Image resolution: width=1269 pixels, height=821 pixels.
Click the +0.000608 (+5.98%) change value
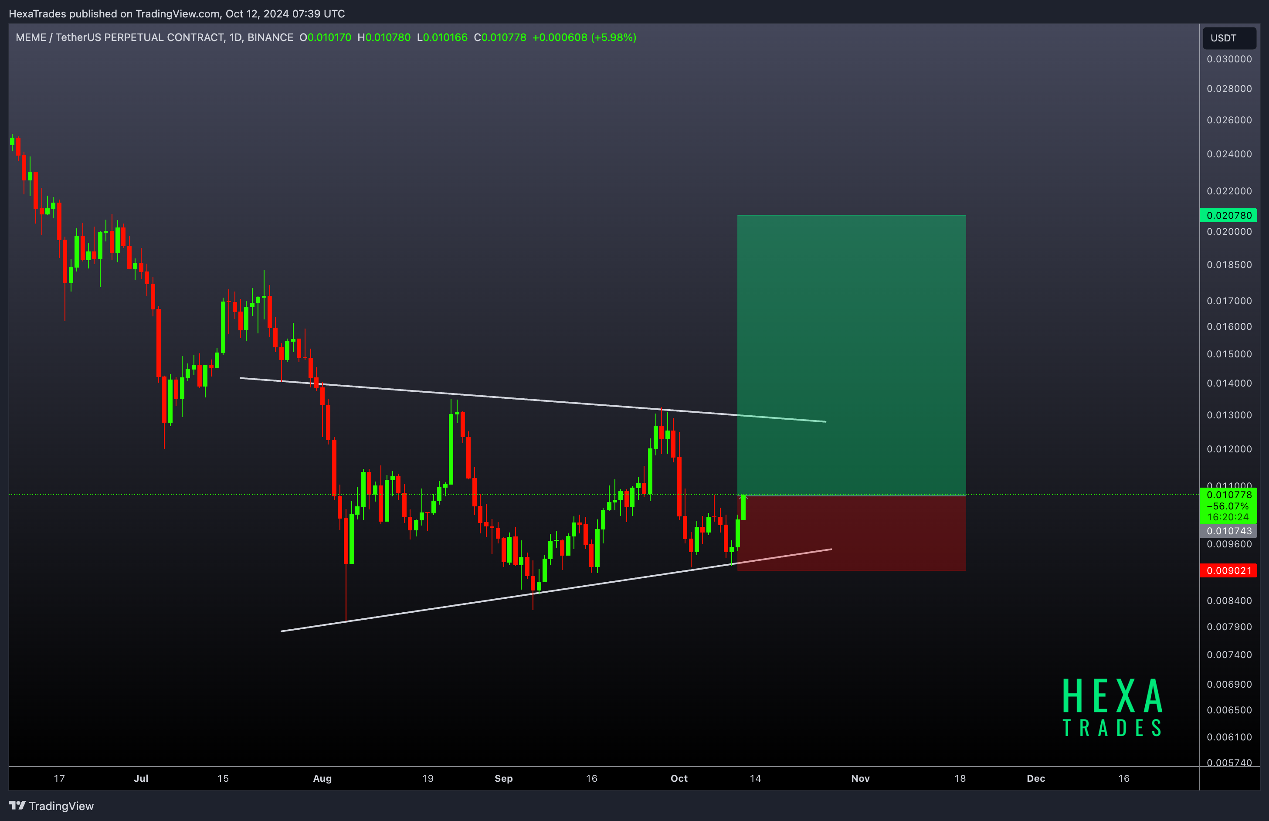coord(584,37)
